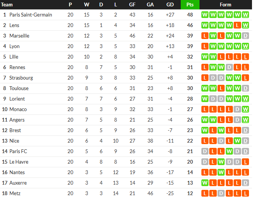Image resolution: width=255 pixels, height=203 pixels.
Task: Click Monaco's underlined green W form badge
Action: 245,110
